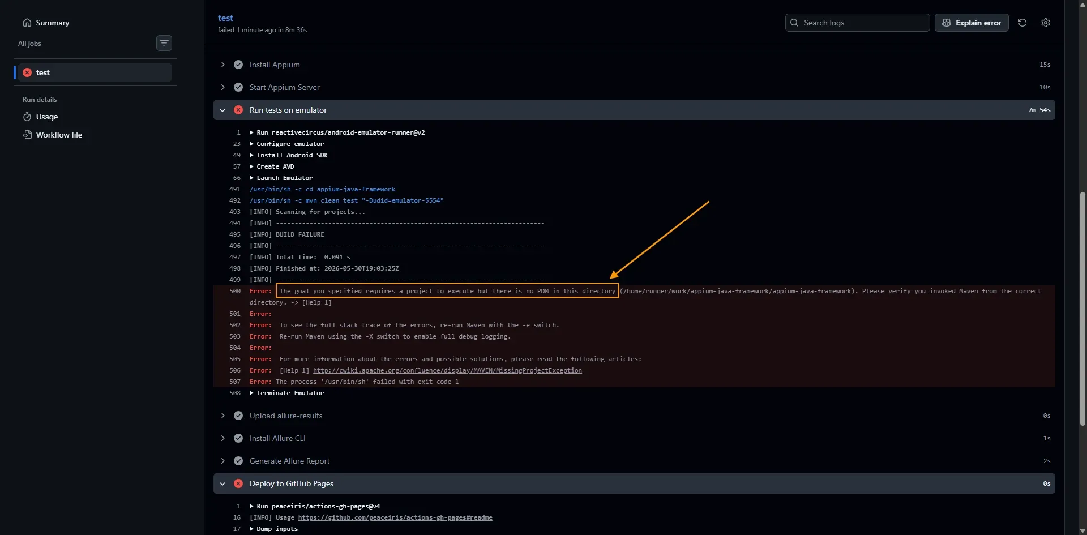Collapse the Run tests on emulator step
This screenshot has height=535, width=1087.
634,110
